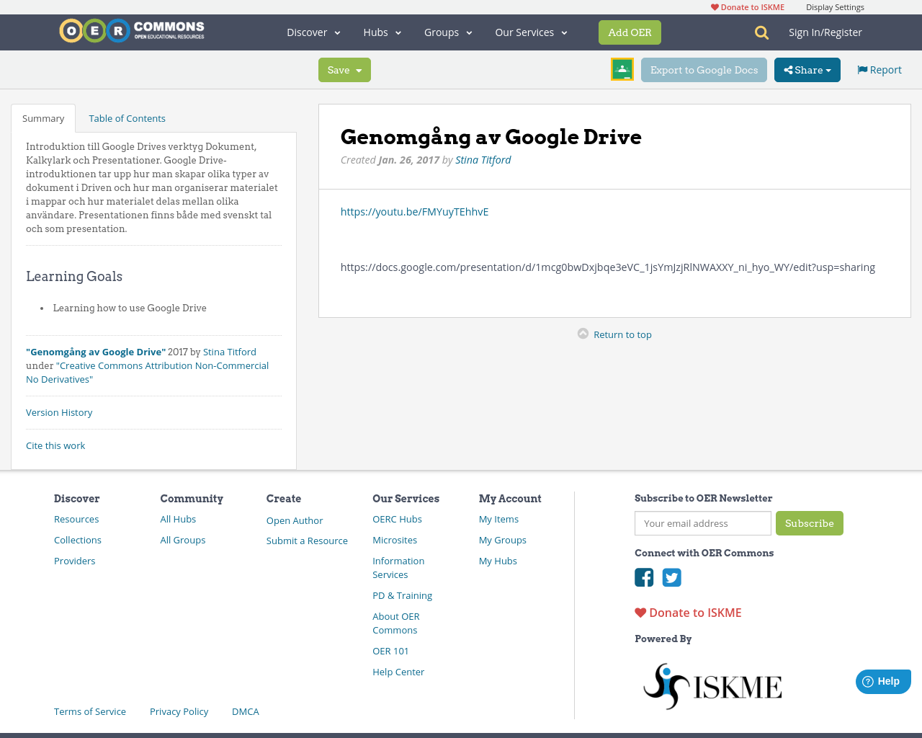Image resolution: width=922 pixels, height=738 pixels.
Task: Open footer OERC Hubs link
Action: pos(397,519)
